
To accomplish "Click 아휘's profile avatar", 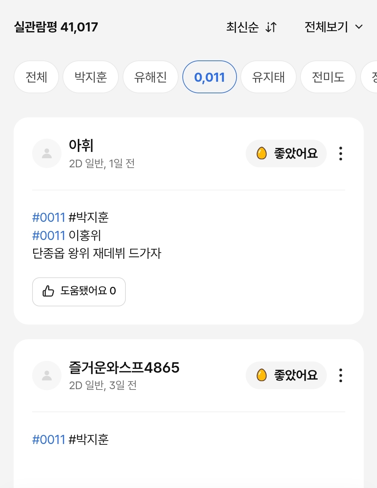I will pyautogui.click(x=47, y=154).
